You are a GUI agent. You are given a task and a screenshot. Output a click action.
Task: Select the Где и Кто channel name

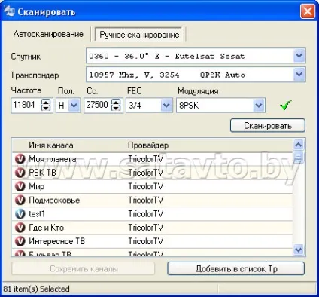(47, 228)
